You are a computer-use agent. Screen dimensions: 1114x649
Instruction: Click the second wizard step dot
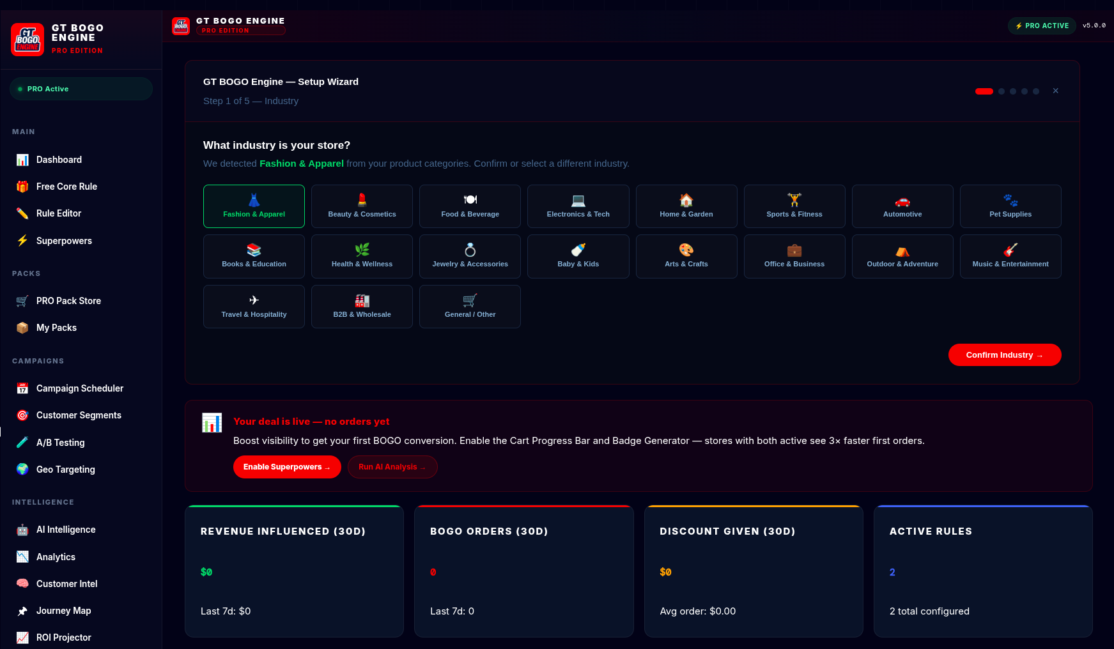[1002, 91]
